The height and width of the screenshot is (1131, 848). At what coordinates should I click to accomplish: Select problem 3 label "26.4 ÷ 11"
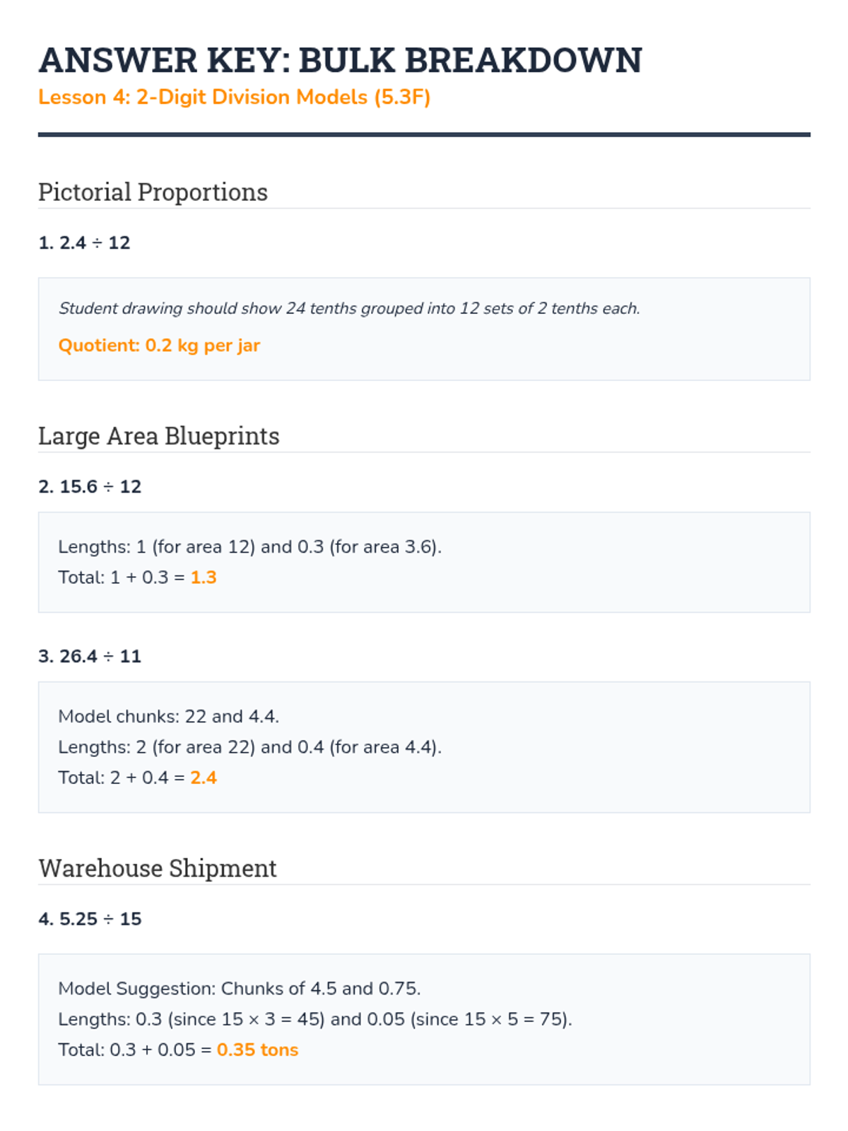pos(90,657)
